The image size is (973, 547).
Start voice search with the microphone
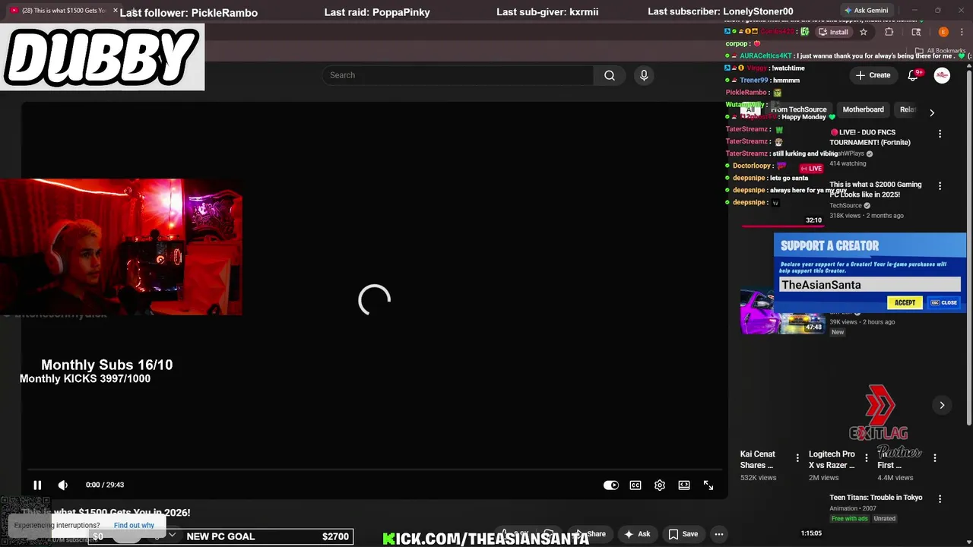pos(644,75)
